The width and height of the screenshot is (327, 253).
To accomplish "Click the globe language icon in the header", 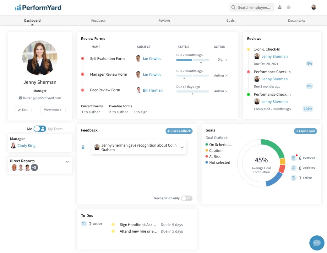I will click(x=288, y=7).
